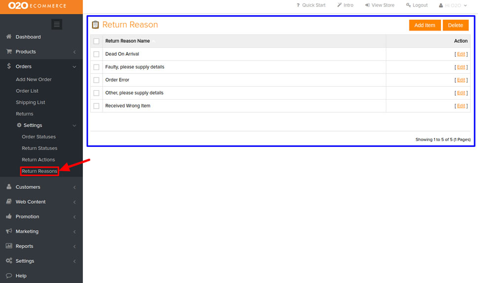This screenshot has width=478, height=283.
Task: Expand the Reports menu chevron
Action: point(74,247)
